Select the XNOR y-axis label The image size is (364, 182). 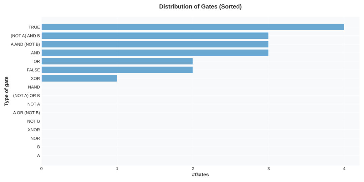coord(34,130)
